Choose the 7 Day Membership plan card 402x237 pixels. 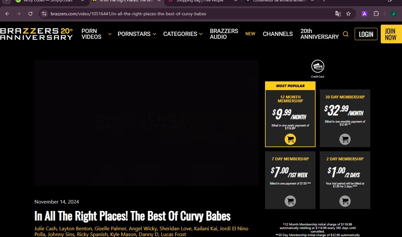point(290,180)
